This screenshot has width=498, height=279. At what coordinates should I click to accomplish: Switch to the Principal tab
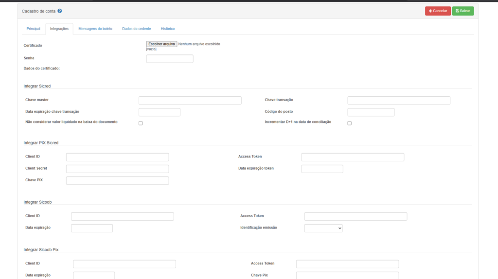click(x=33, y=29)
